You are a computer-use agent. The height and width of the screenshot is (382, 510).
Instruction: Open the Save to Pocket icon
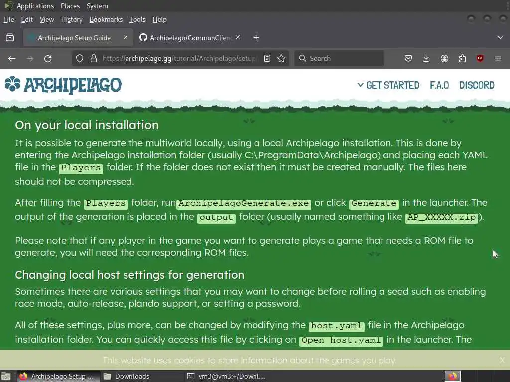tap(408, 59)
